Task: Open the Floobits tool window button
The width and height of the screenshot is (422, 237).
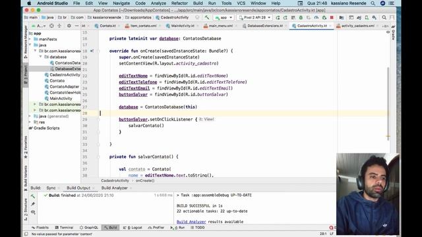Action: click(40, 228)
